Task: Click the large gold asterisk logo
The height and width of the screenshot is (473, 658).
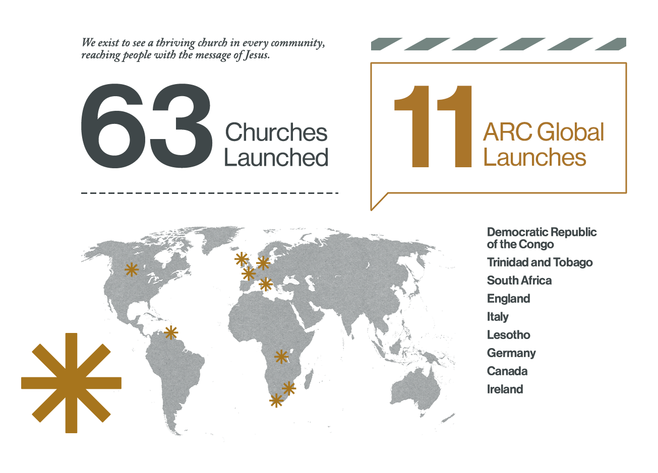Action: (x=71, y=383)
